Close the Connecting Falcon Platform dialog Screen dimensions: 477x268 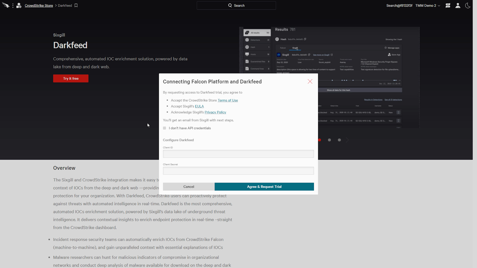click(310, 82)
